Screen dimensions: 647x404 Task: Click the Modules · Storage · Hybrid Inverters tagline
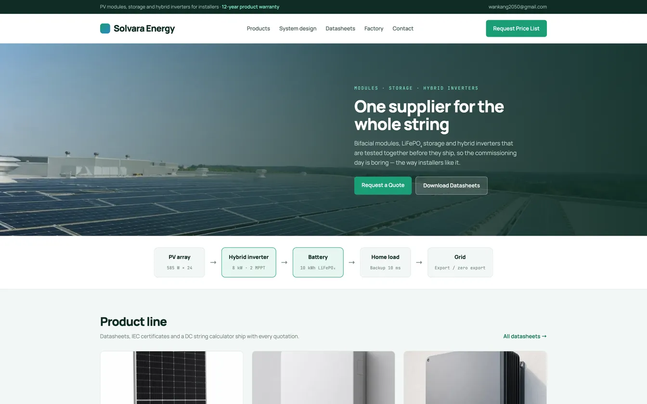(x=416, y=88)
